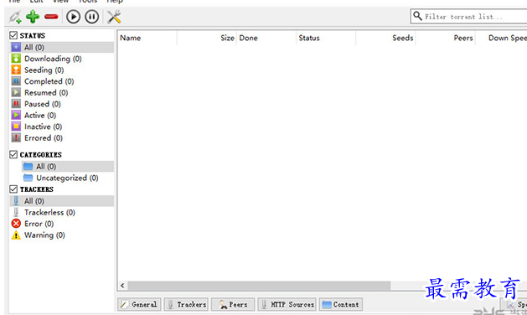Select the Trackerless (0) filter

[62, 213]
